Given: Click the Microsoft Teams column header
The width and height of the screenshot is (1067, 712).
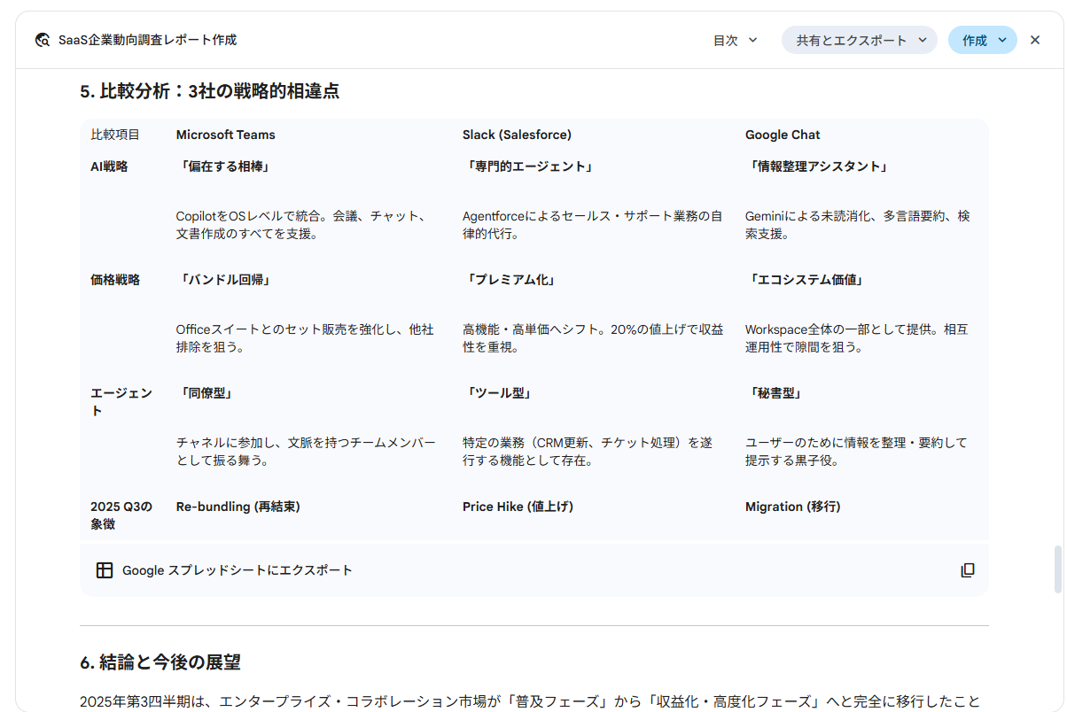Looking at the screenshot, I should point(226,135).
